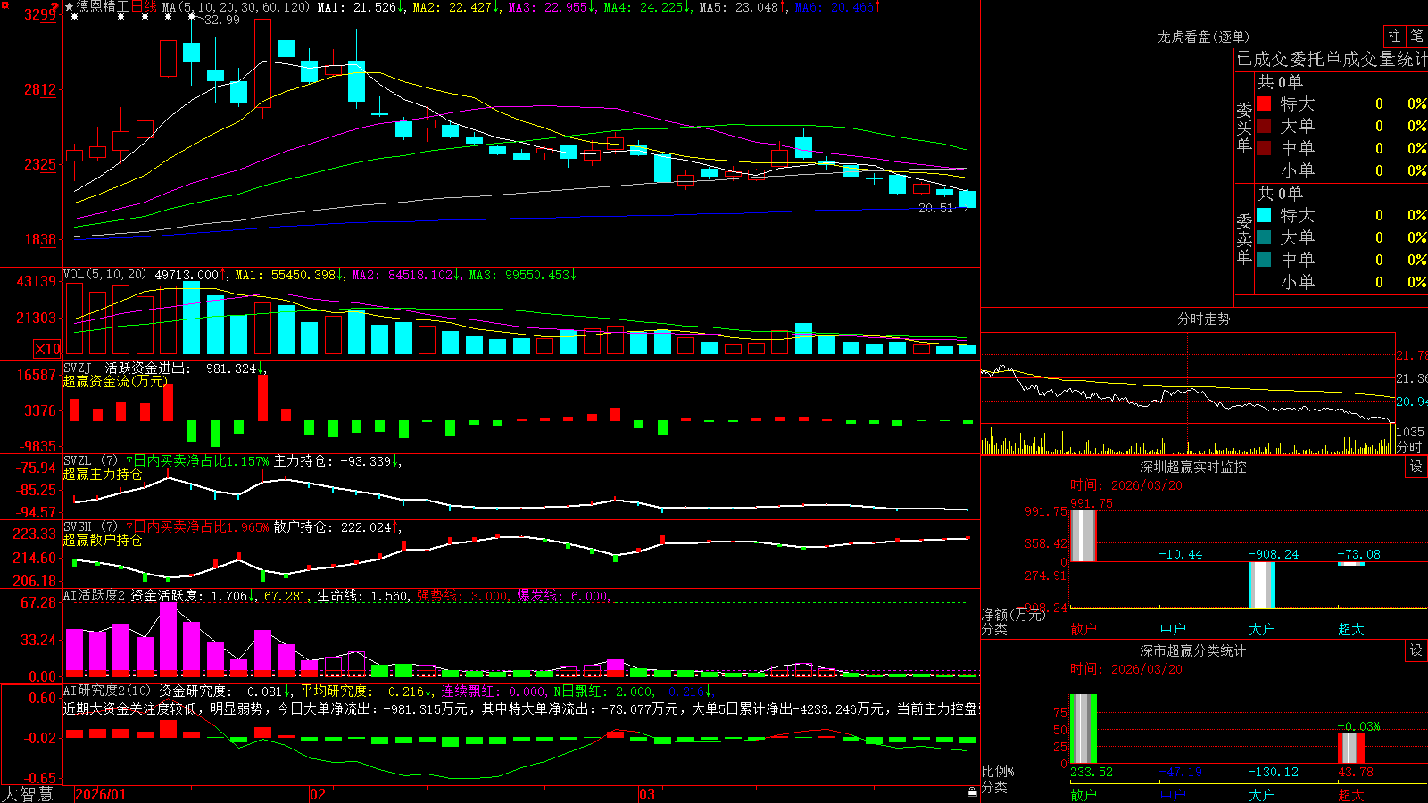Click the X10 volume scale toggle
Screen dimensions: 1428x803
click(x=47, y=349)
